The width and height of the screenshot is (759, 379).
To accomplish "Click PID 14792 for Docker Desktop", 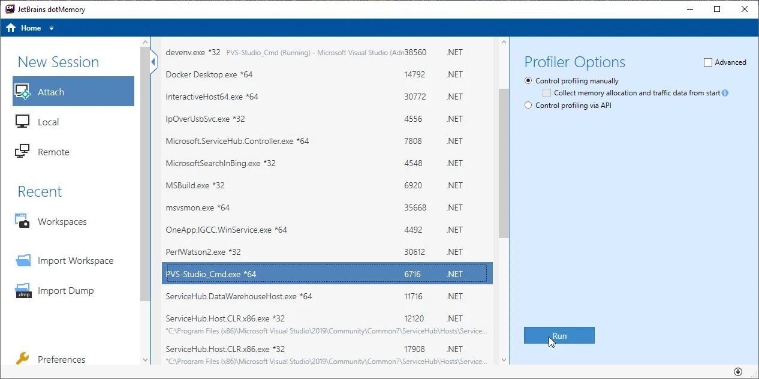I will (x=415, y=74).
